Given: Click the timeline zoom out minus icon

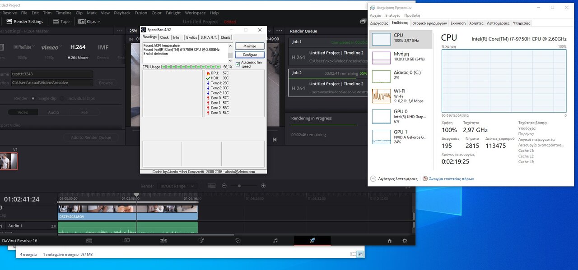Looking at the screenshot, I should 224,186.
